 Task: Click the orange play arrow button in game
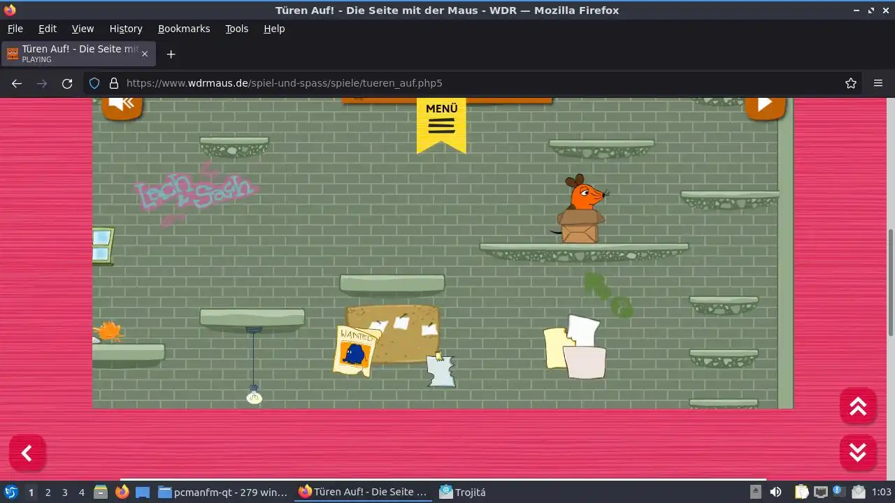tap(765, 106)
